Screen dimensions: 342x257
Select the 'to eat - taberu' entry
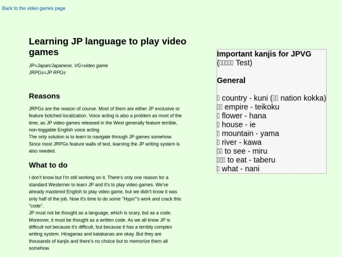tap(246, 160)
